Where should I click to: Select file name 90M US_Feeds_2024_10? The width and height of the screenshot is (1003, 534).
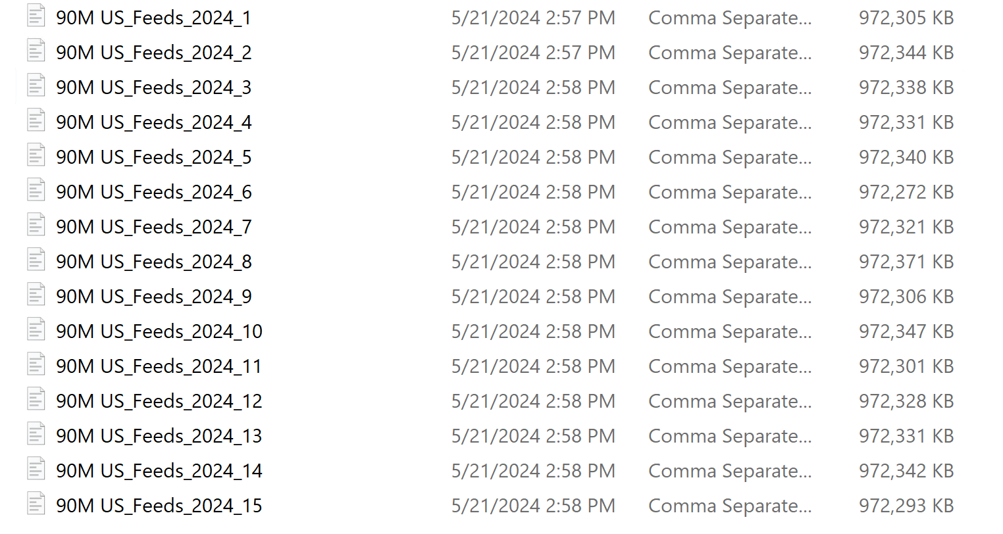pos(159,331)
